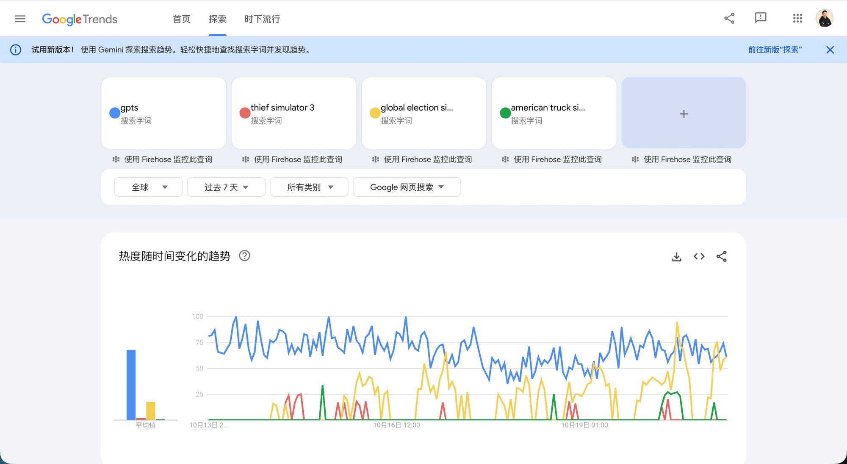Share this page via top share icon
This screenshot has height=464, width=847.
(x=729, y=18)
